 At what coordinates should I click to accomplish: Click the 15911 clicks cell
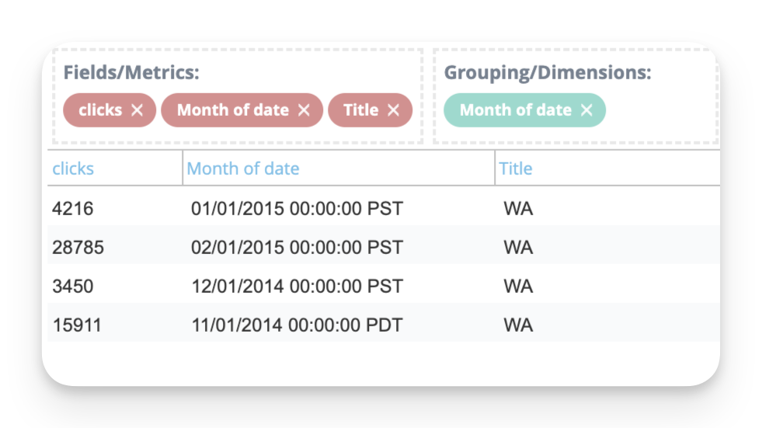[77, 325]
